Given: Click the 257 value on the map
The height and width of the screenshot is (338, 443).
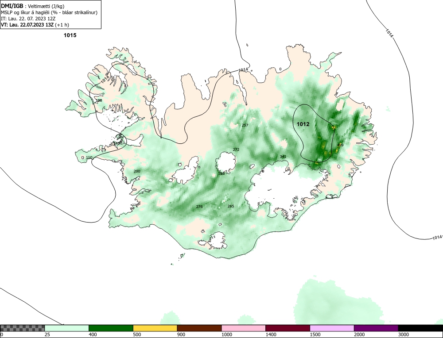Looking at the screenshot, I should [x=245, y=125].
